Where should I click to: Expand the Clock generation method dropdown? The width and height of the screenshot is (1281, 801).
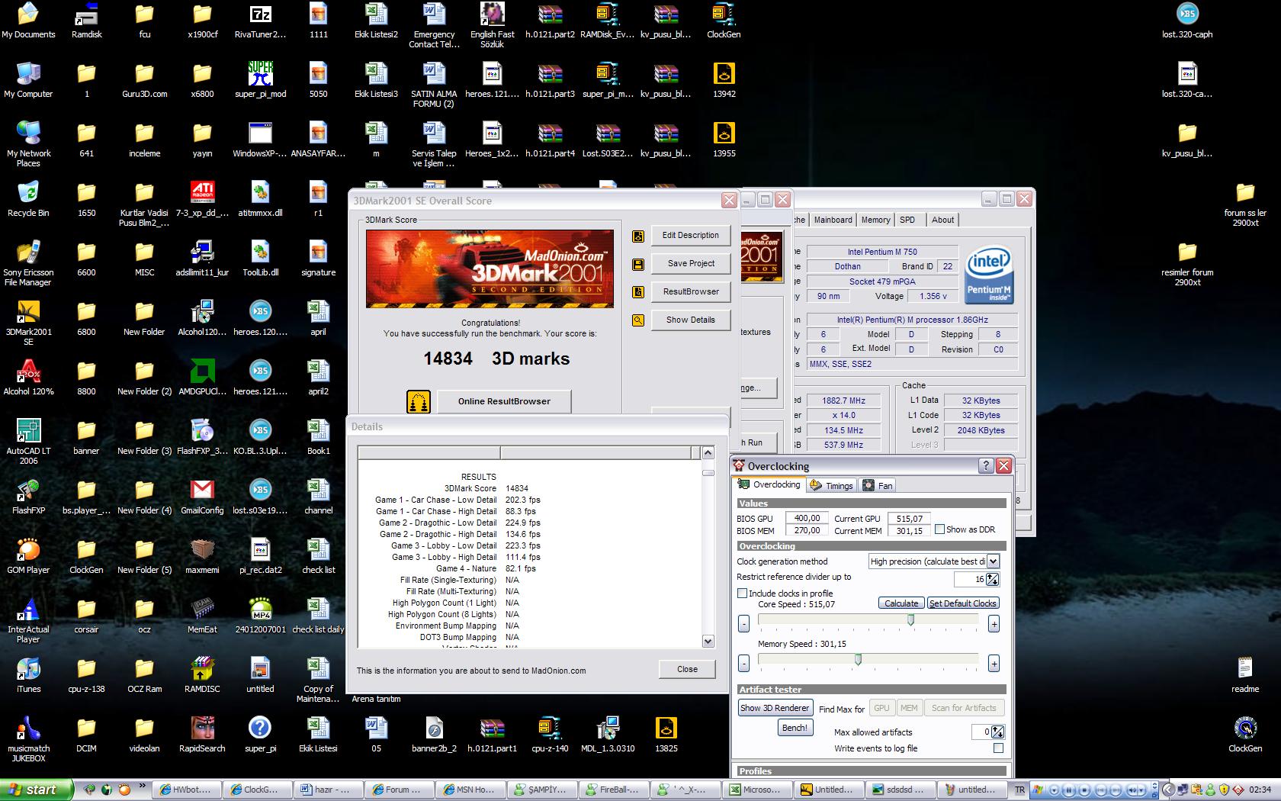(x=994, y=561)
